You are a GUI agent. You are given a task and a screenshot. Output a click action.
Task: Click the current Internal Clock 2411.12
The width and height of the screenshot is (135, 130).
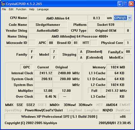(43, 73)
